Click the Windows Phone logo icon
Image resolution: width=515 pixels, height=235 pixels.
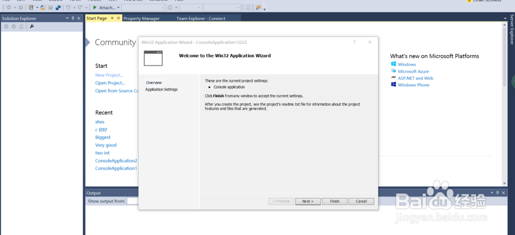coord(393,84)
